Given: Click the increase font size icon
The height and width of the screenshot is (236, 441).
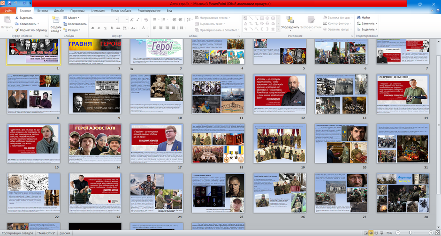Looking at the screenshot, I should click(132, 20).
